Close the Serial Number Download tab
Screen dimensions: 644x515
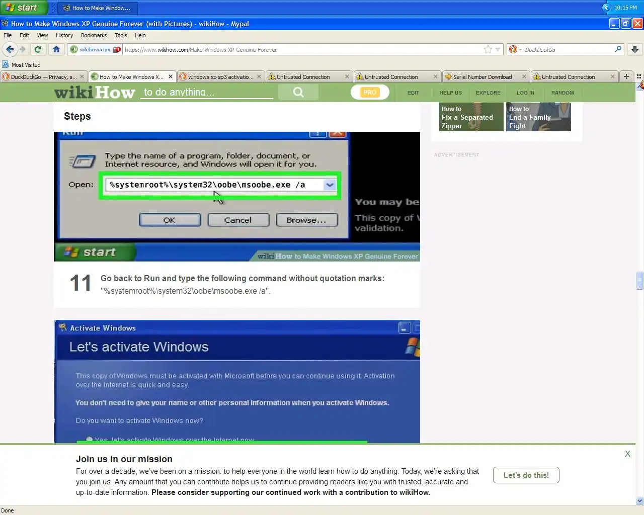pos(524,76)
